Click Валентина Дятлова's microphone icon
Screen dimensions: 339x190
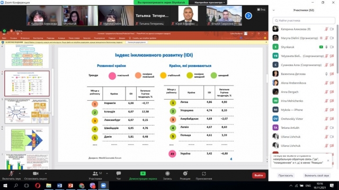[326, 74]
